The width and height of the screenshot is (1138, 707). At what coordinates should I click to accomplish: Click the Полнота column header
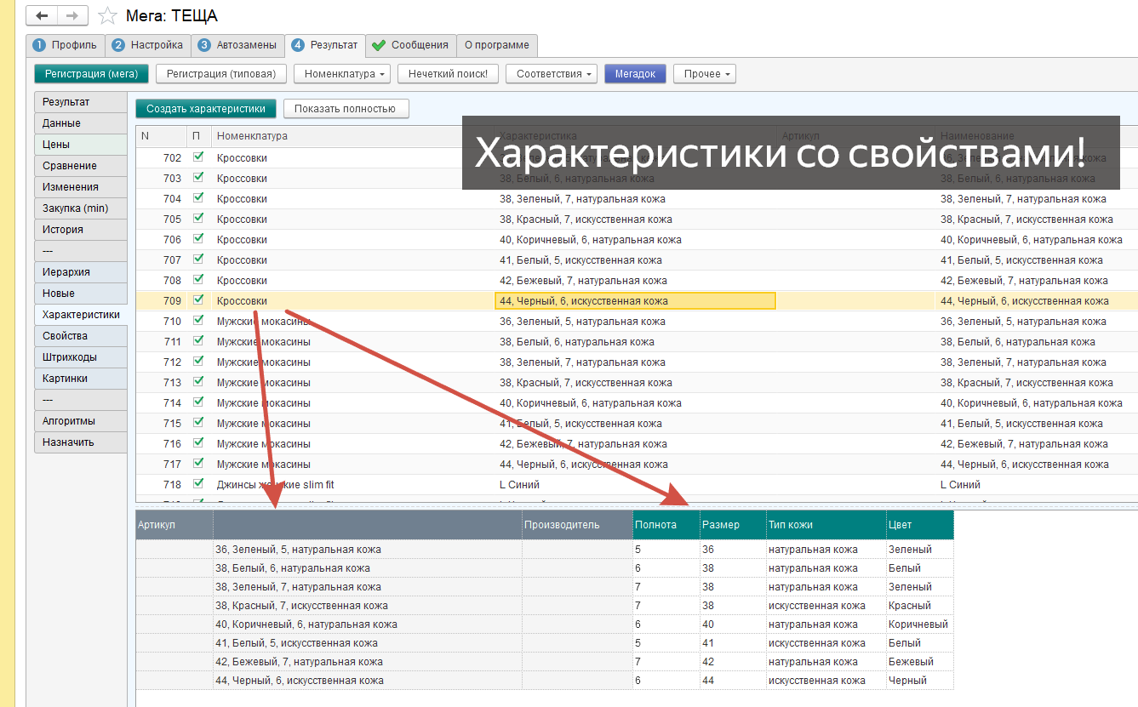(x=666, y=525)
